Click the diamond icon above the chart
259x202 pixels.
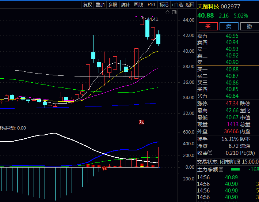tap(168, 12)
